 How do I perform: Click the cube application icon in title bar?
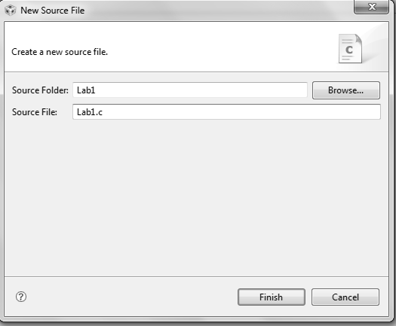[11, 11]
